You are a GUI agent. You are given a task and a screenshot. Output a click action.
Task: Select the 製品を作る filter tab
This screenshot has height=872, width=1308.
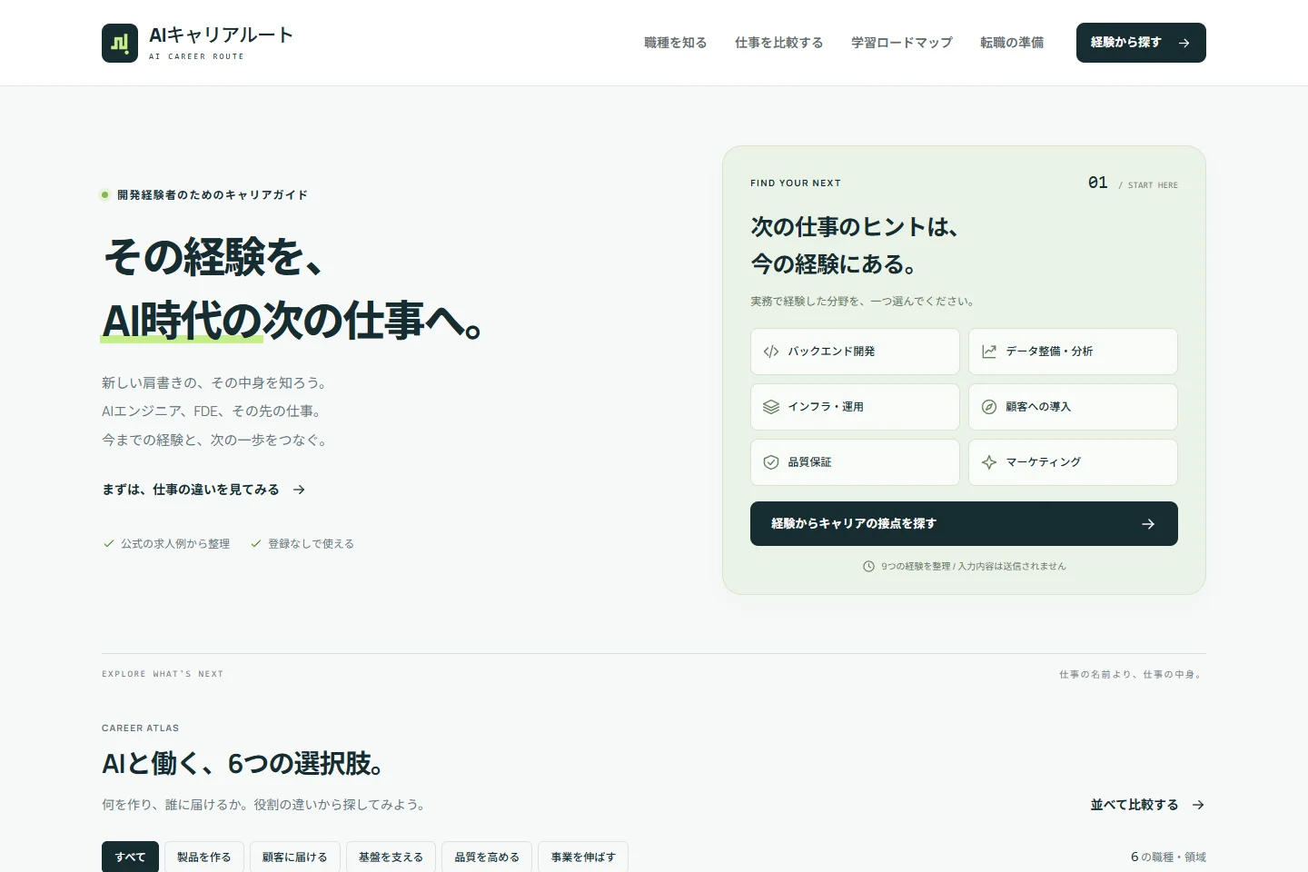tap(203, 857)
